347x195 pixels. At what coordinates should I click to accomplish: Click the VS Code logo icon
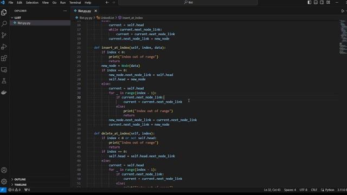(3, 2)
